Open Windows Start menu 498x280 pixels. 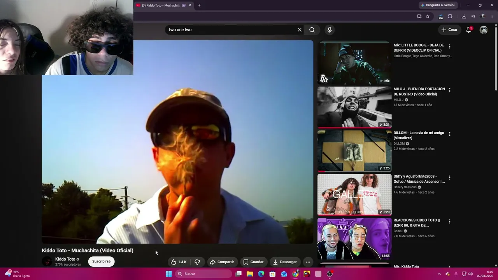pyautogui.click(x=168, y=274)
